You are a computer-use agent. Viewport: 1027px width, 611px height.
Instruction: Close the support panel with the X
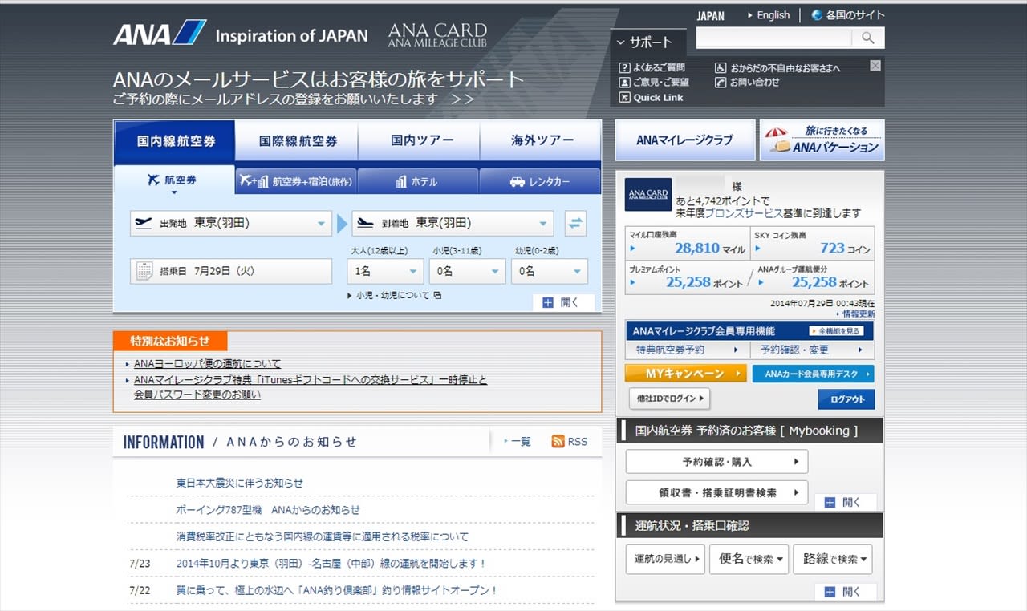click(875, 65)
